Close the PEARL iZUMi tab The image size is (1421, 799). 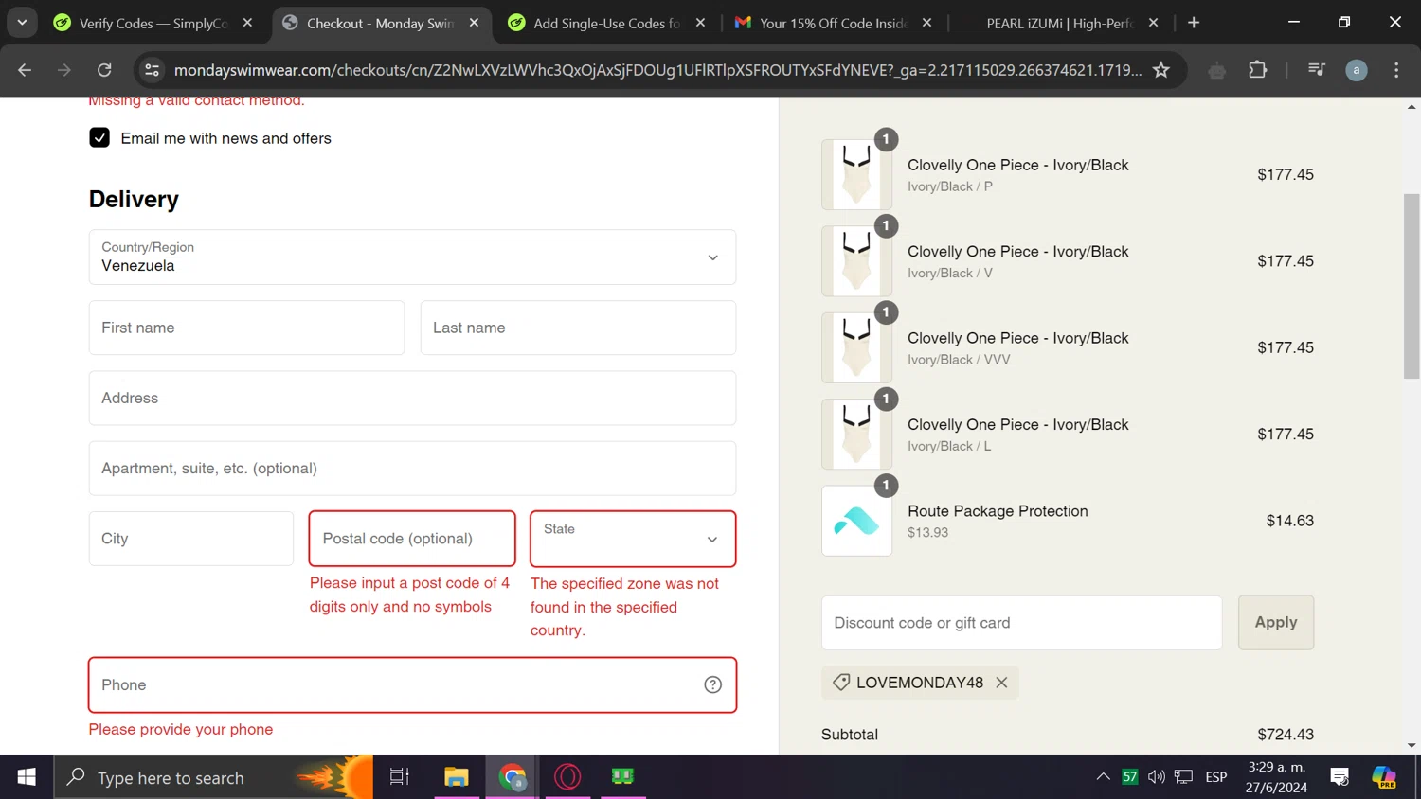tap(1154, 23)
